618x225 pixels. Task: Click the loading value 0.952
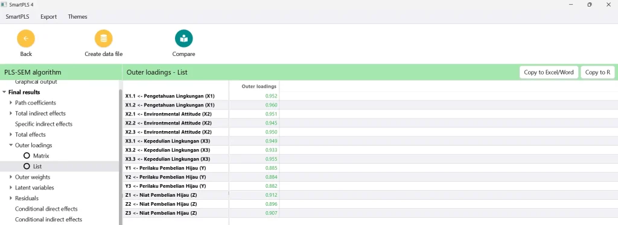[271, 96]
